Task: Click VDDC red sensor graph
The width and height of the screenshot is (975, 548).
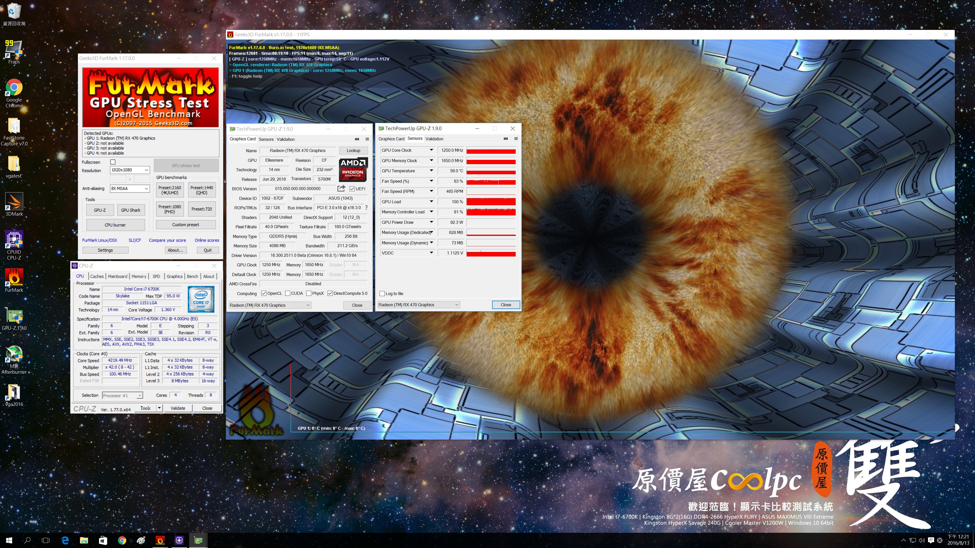Action: [491, 253]
